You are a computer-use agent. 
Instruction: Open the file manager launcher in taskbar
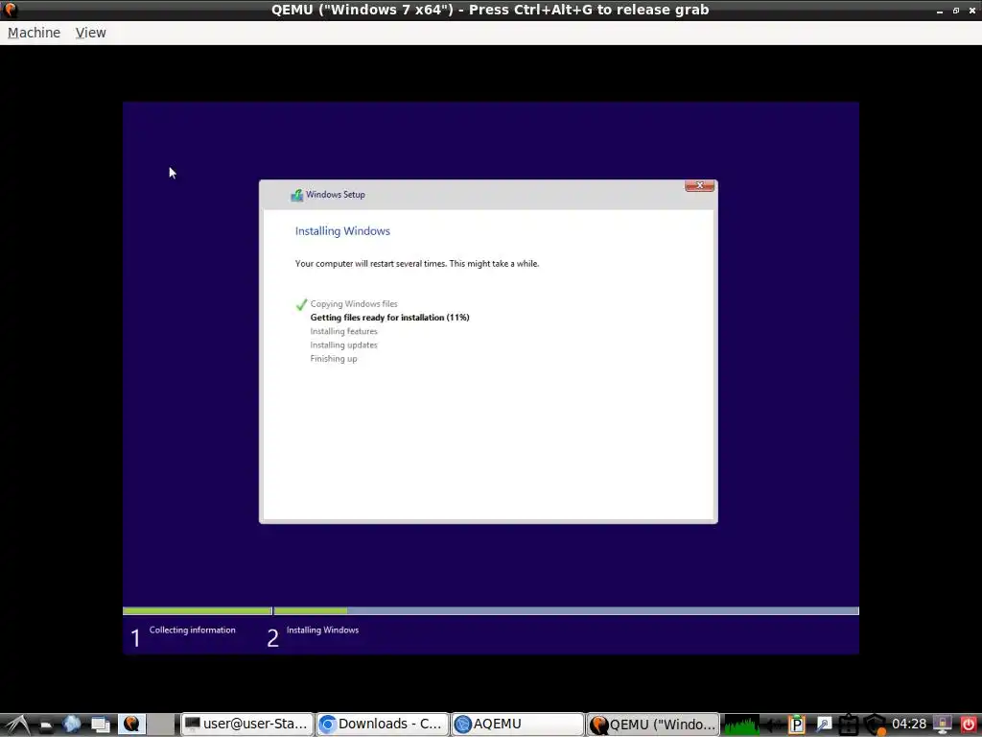(x=46, y=725)
